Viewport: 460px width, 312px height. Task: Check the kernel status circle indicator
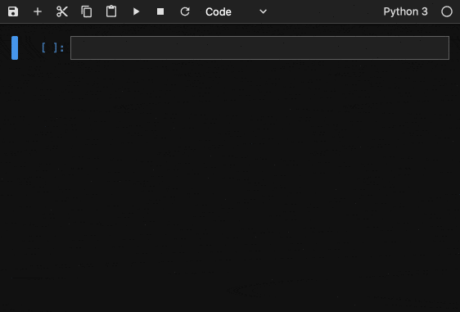447,11
